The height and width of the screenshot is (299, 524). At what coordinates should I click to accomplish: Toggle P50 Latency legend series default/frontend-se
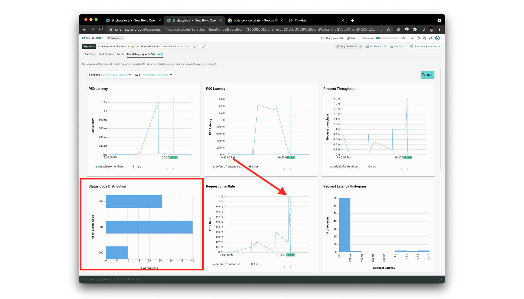[x=111, y=167]
